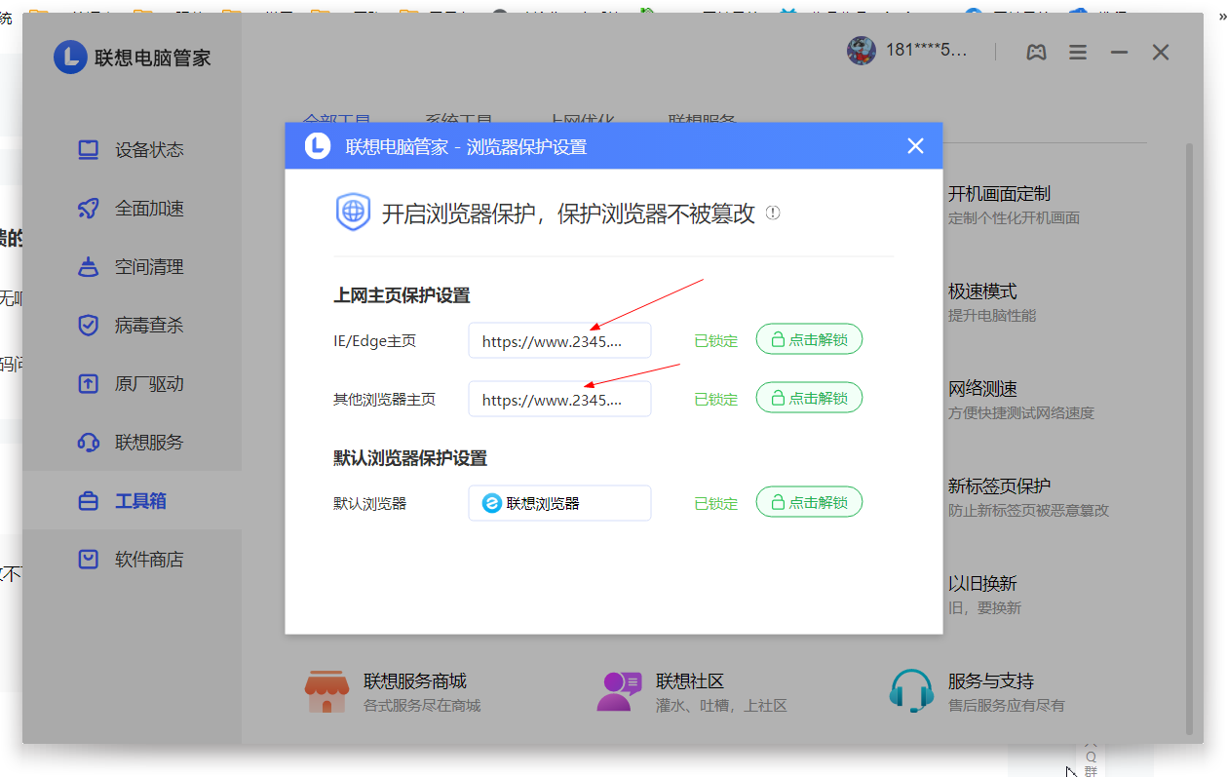Click the 已锁定 status for 其他浏览器主页
Image resolution: width=1227 pixels, height=777 pixels.
click(x=716, y=399)
